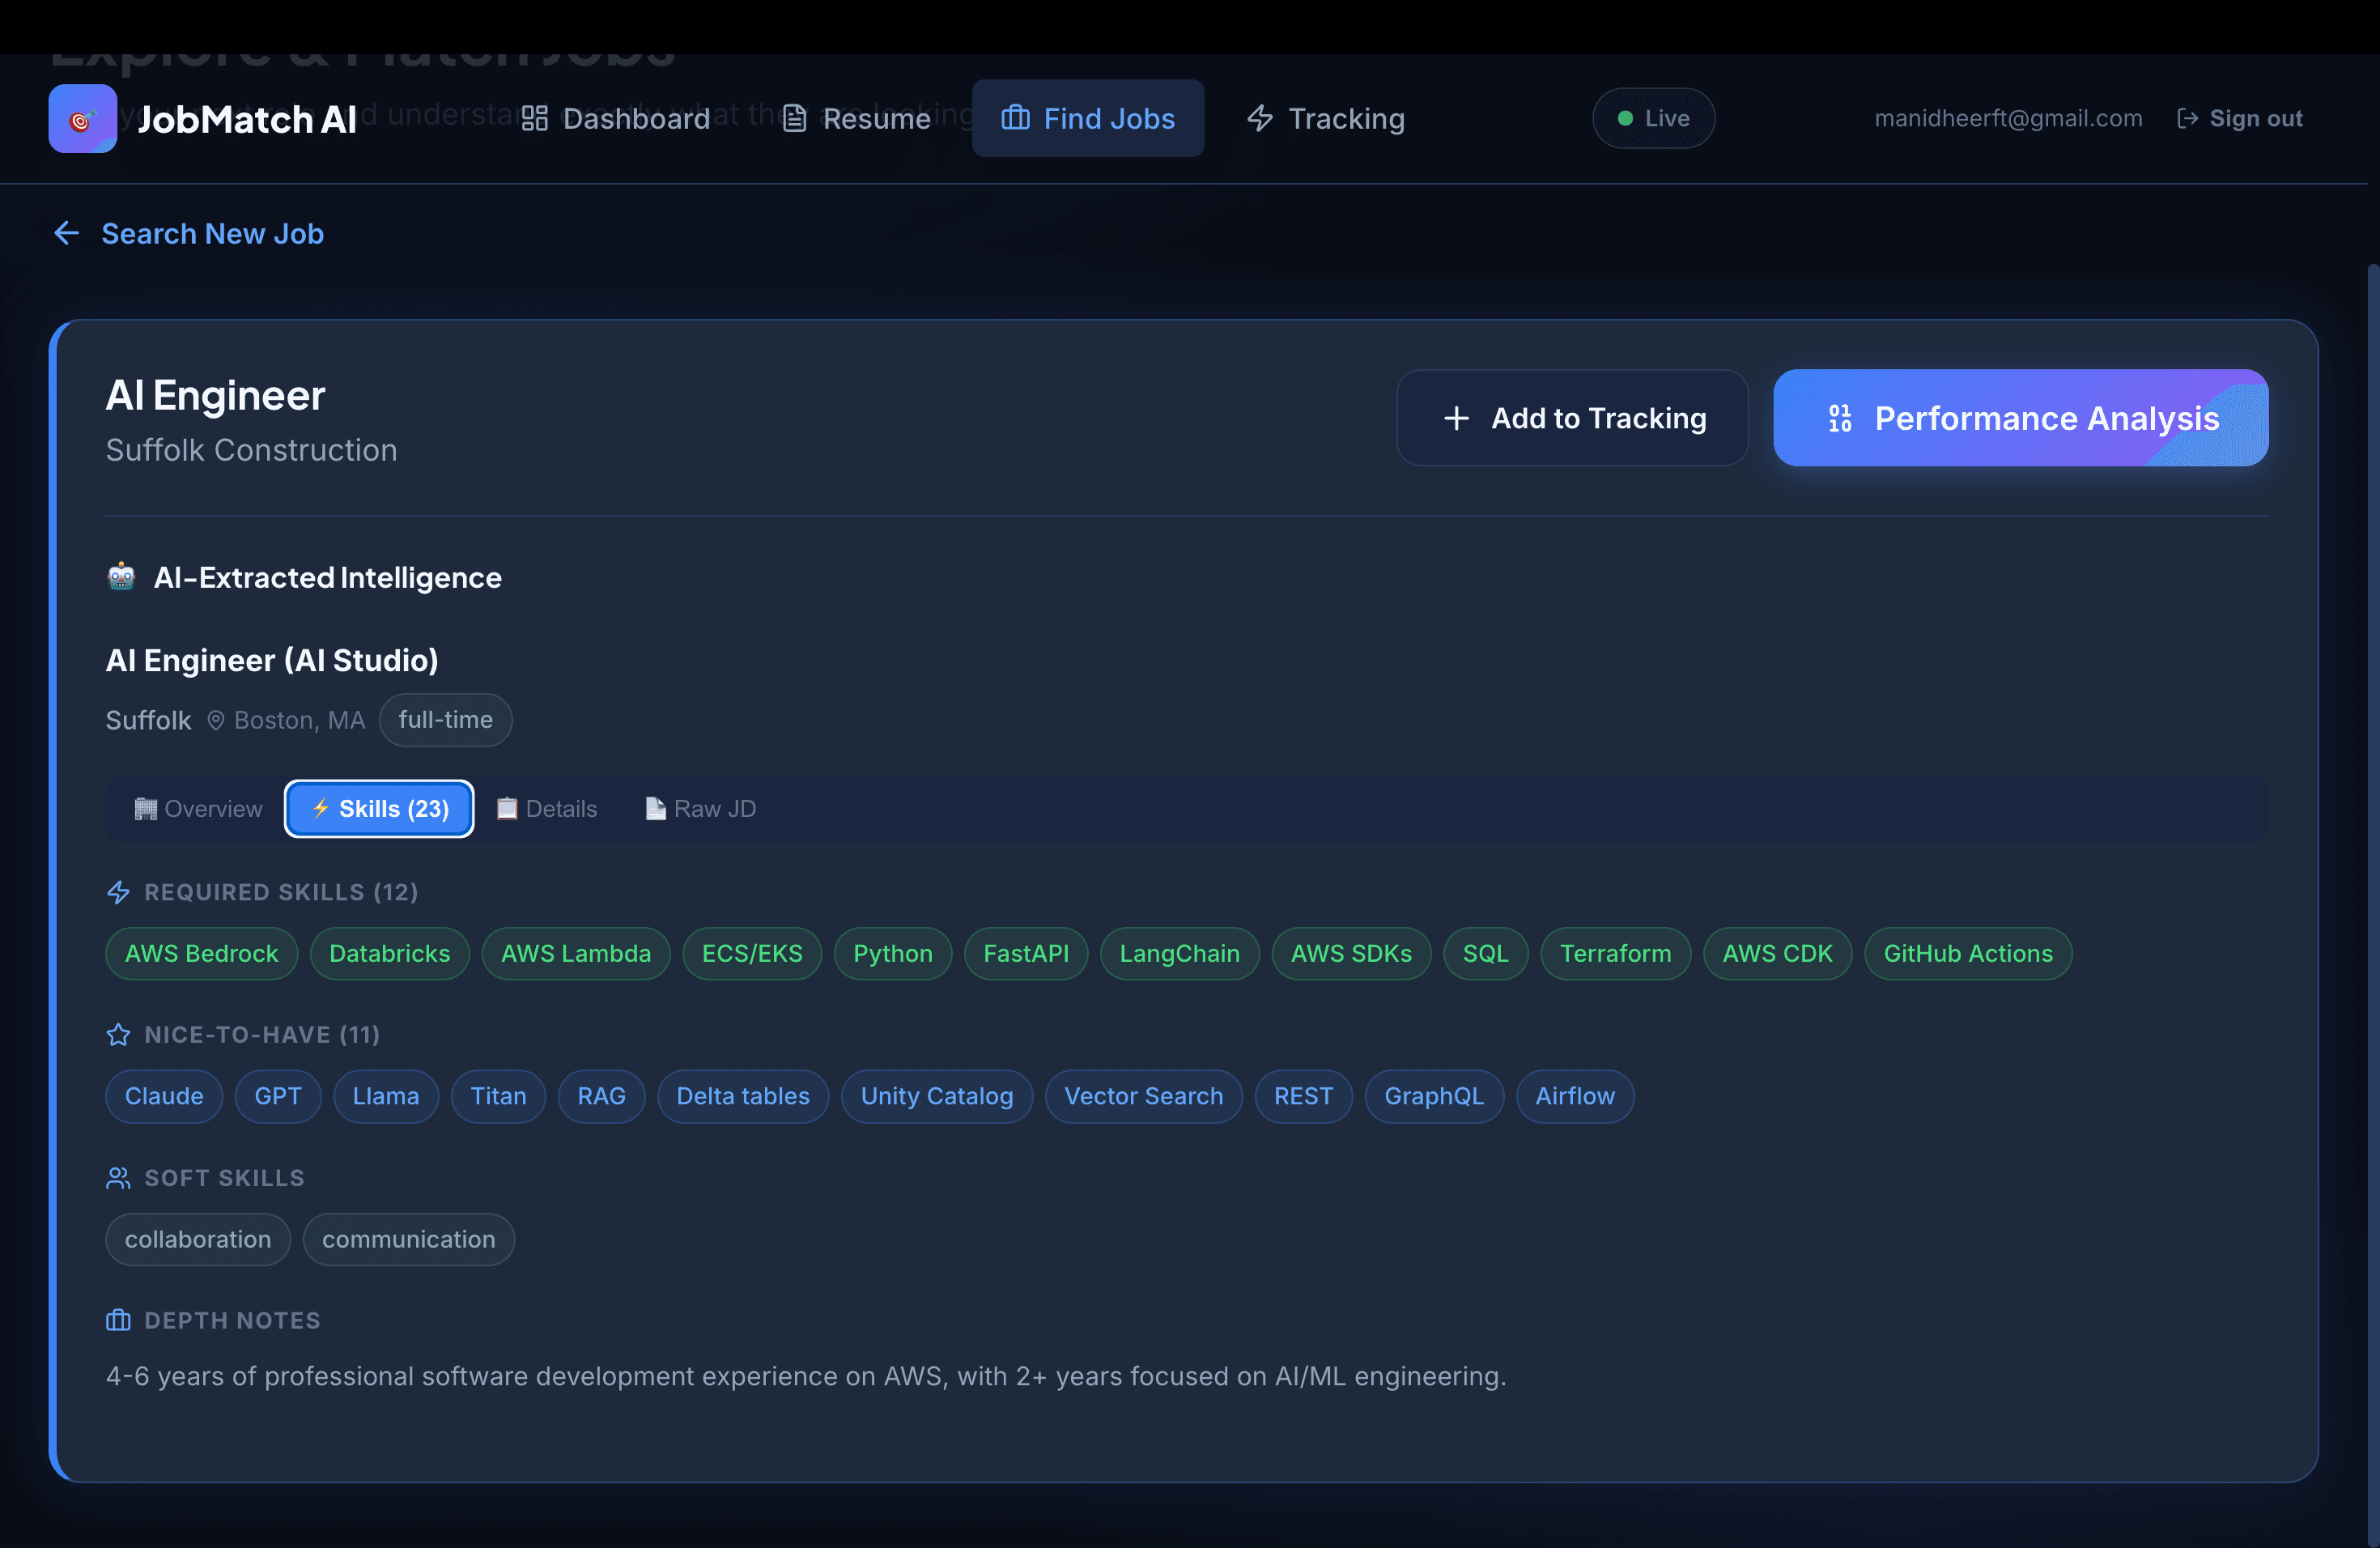Viewport: 2380px width, 1548px height.
Task: Click the back arrow beside Search New Job
Action: coord(66,233)
